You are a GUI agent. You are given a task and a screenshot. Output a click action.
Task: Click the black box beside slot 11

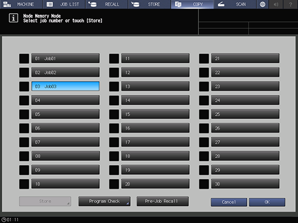click(114, 59)
